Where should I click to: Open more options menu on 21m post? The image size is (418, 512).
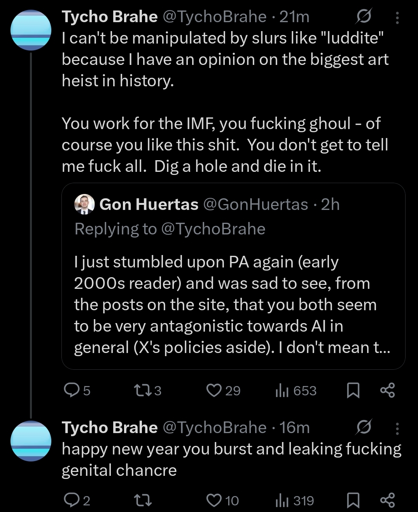397,17
